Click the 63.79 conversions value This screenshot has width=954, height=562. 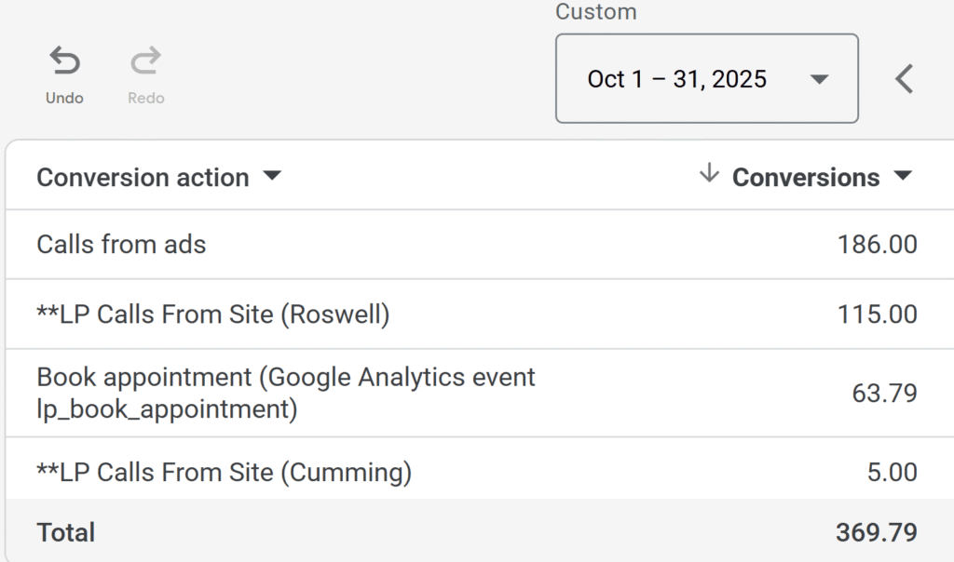(x=885, y=393)
